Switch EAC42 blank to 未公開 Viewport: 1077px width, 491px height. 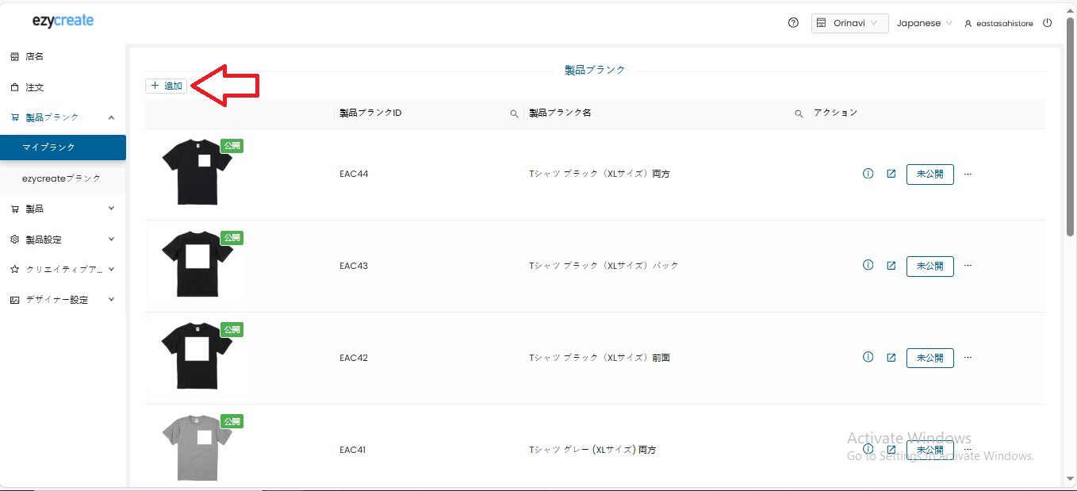pyautogui.click(x=929, y=358)
